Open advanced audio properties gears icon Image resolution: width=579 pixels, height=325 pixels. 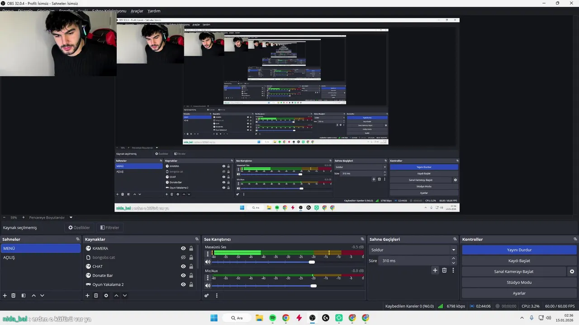tap(207, 296)
